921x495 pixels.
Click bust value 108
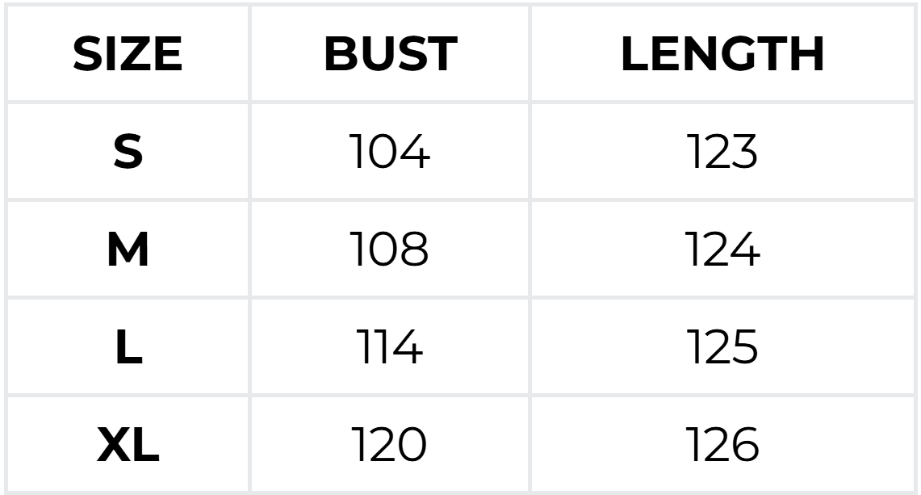point(390,250)
